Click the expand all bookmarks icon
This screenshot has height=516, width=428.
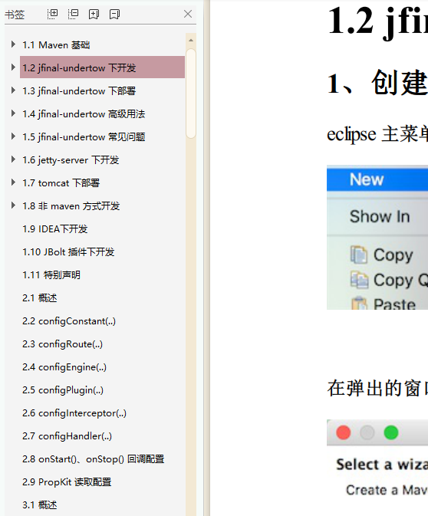[x=52, y=14]
